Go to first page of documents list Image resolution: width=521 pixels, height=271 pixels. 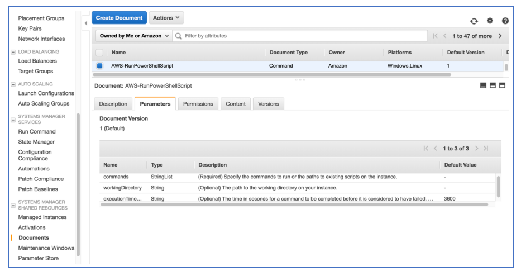tap(435, 36)
